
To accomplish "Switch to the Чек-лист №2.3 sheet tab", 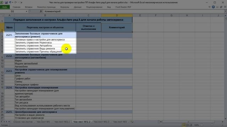I will [x=101, y=122].
